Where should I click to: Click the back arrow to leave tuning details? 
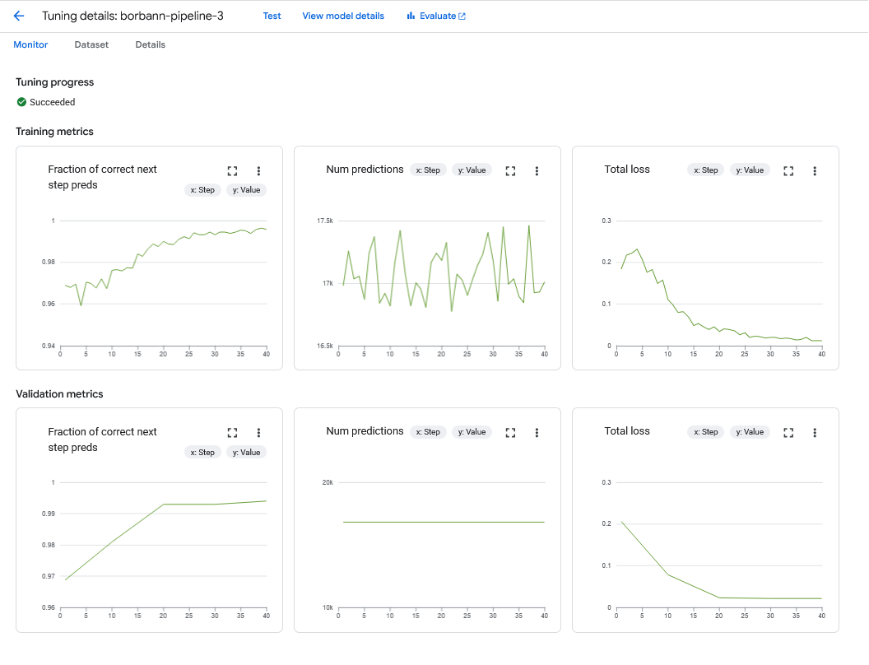19,15
